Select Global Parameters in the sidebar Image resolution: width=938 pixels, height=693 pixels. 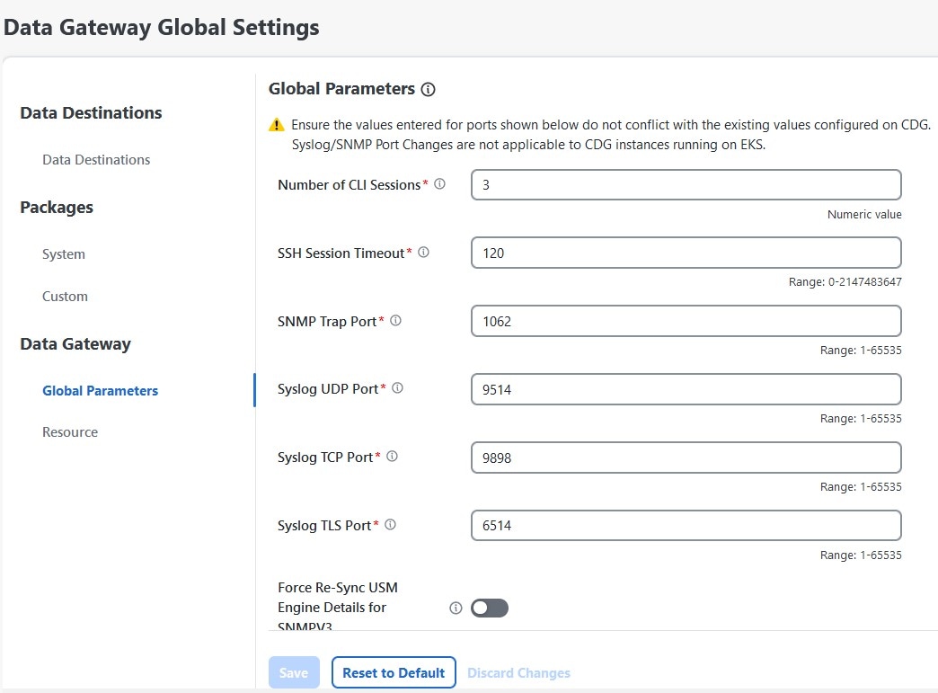click(99, 390)
